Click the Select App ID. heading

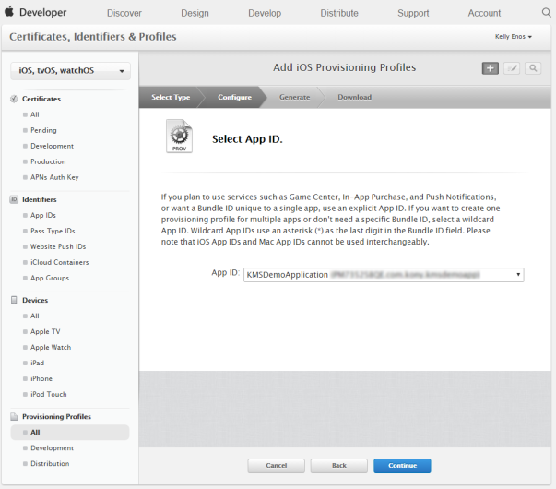click(247, 139)
